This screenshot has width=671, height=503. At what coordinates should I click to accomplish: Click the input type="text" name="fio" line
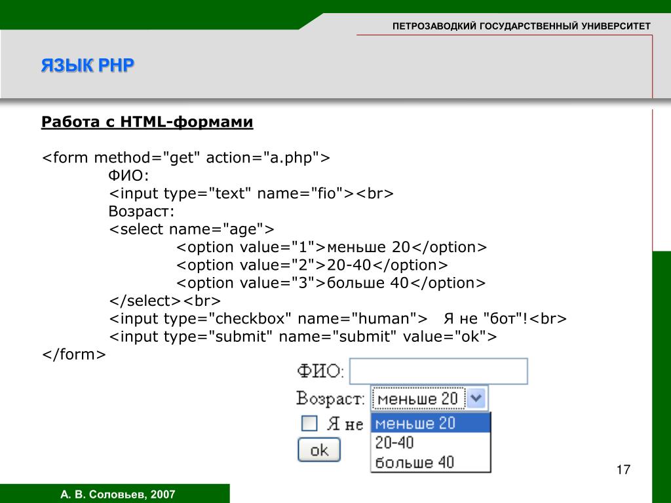[x=251, y=193]
